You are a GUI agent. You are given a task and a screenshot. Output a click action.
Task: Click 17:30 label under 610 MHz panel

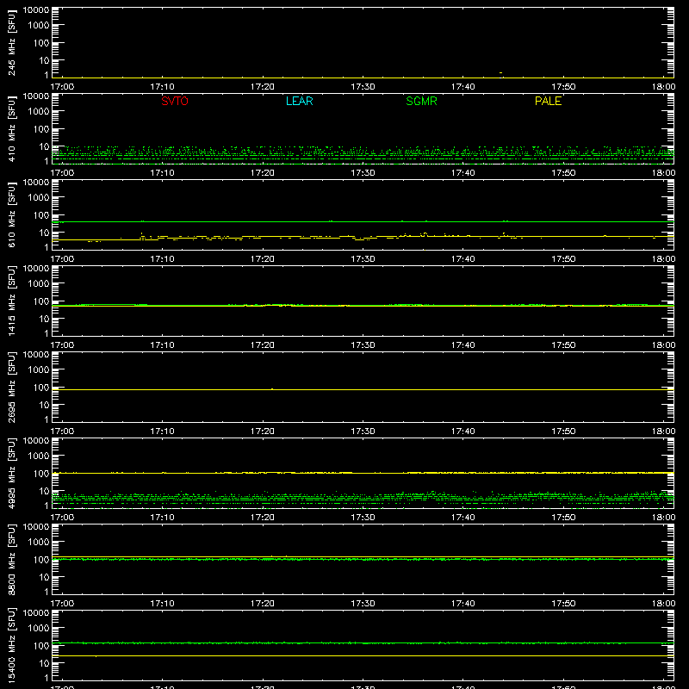click(363, 259)
